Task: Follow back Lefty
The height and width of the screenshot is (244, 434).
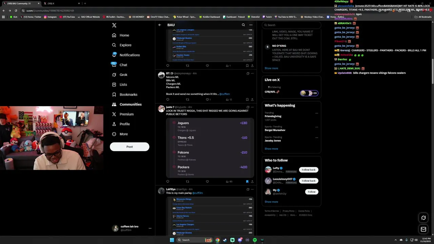Action: (x=309, y=170)
